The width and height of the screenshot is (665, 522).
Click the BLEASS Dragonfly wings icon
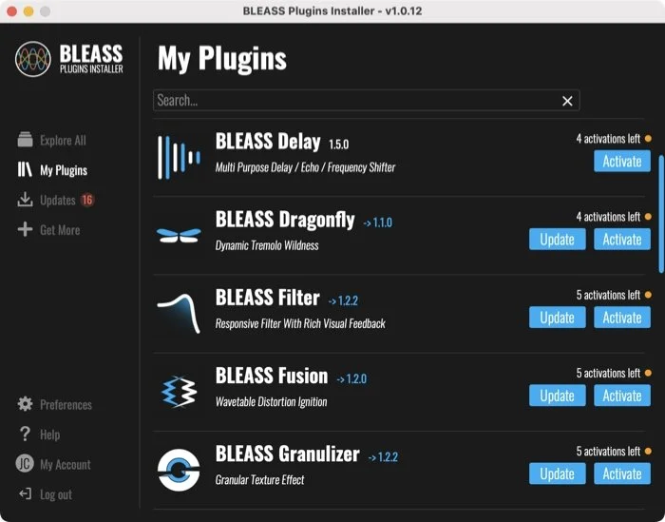click(179, 236)
